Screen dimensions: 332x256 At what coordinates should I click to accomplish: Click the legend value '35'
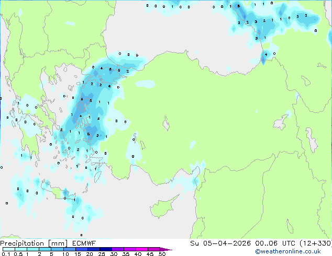click(126, 254)
